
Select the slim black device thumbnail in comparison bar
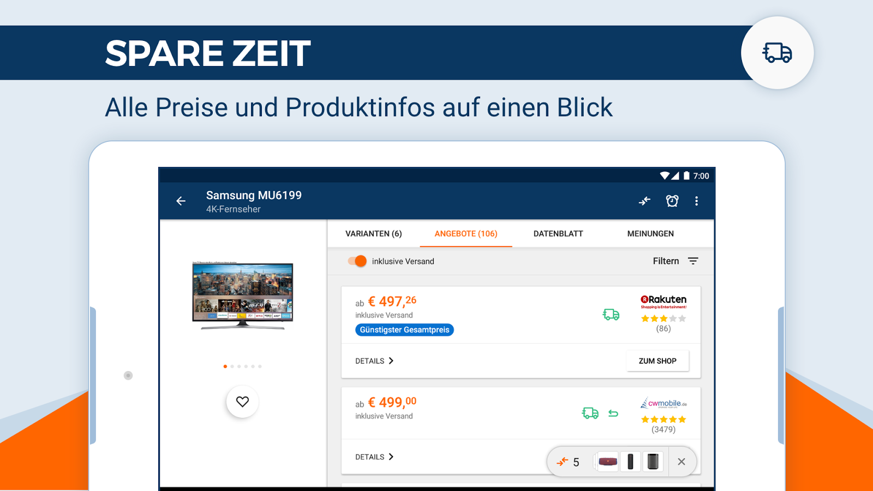(630, 462)
